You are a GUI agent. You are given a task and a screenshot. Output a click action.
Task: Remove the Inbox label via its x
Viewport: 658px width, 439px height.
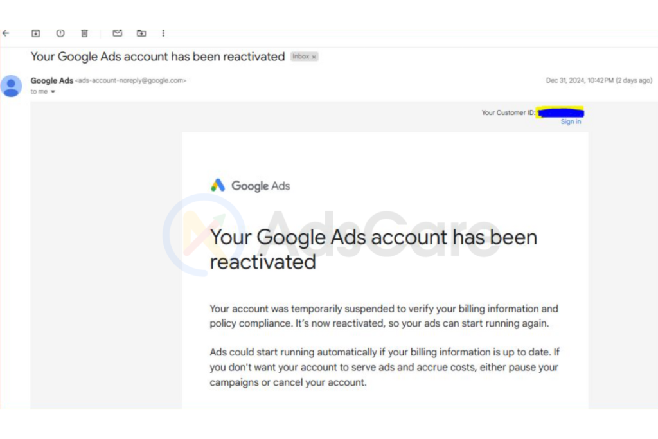click(x=314, y=57)
